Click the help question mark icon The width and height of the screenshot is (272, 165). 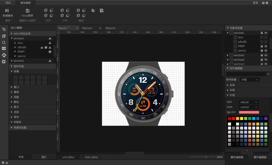(263, 3)
